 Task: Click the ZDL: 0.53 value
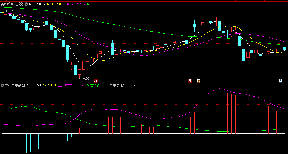click(x=34, y=85)
